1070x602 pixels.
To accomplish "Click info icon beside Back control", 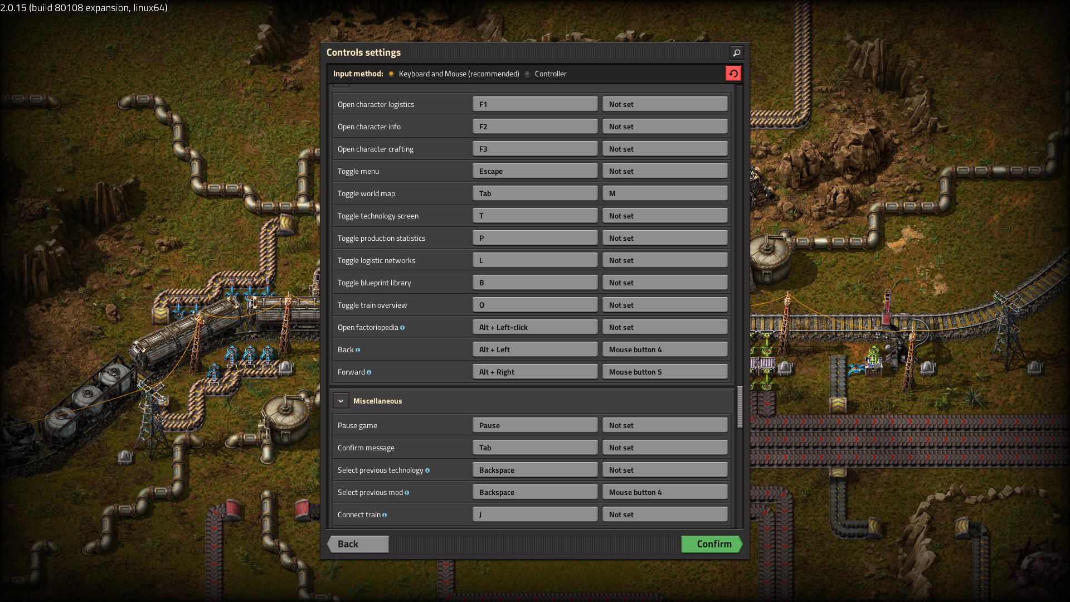I will (358, 350).
